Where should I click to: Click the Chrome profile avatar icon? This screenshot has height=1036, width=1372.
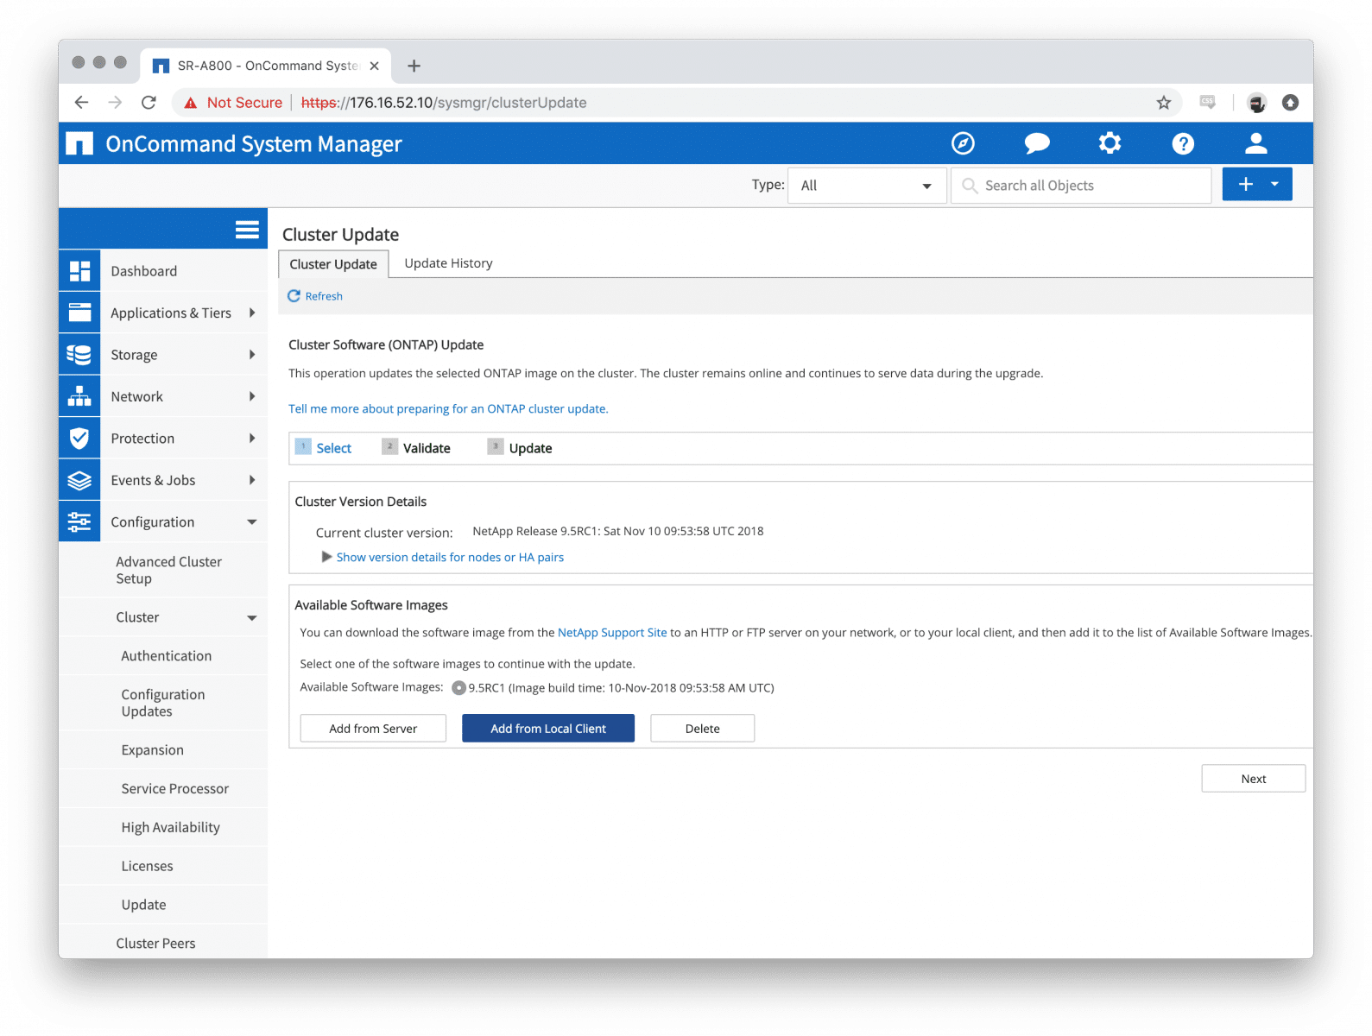(1257, 103)
